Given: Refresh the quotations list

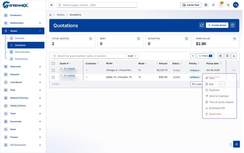Looking at the screenshot, I should tap(202, 25).
